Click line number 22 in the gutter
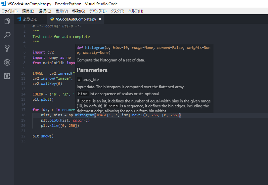The image size is (268, 185). point(23,136)
